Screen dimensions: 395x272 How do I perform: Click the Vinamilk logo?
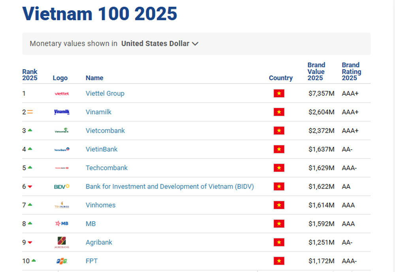[61, 112]
